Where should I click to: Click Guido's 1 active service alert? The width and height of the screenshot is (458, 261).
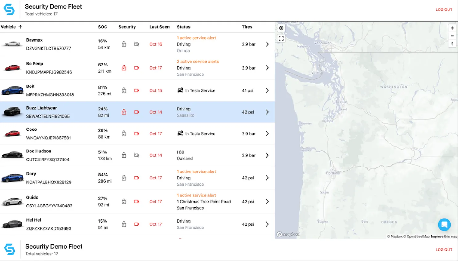pos(196,195)
